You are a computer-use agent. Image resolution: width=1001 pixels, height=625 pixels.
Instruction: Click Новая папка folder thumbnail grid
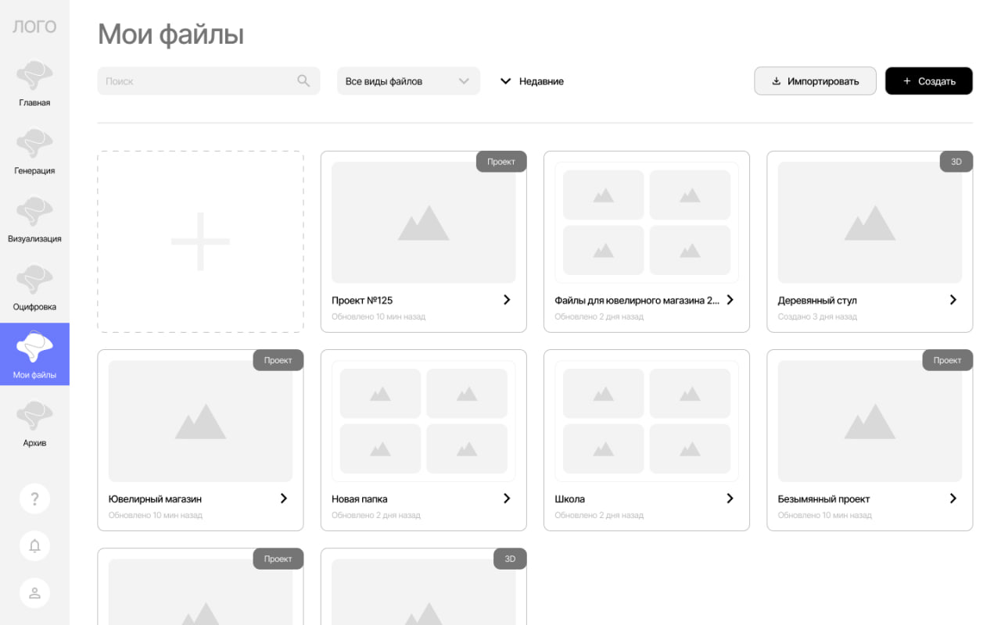[x=423, y=421]
